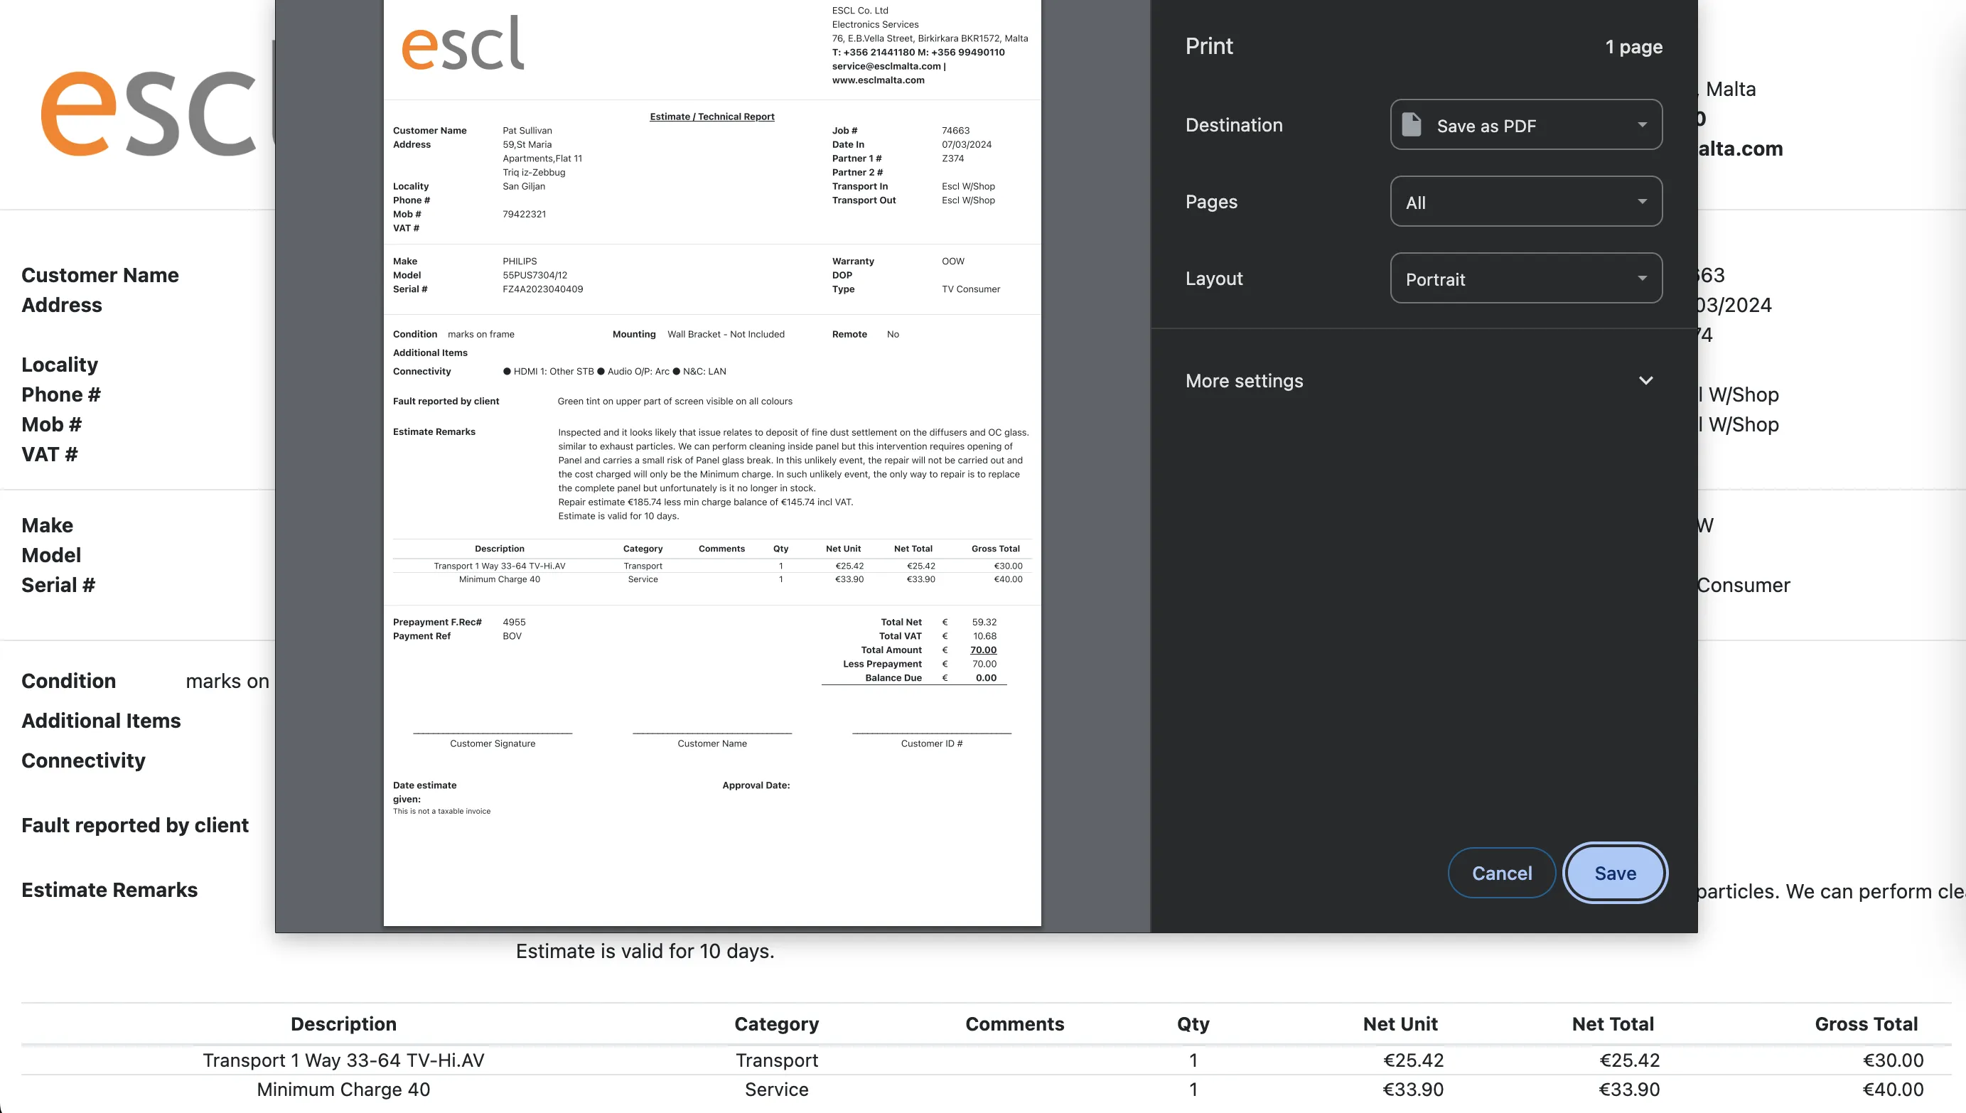The width and height of the screenshot is (1966, 1113).
Task: Click the PDF file icon in Destination field
Action: [1411, 124]
